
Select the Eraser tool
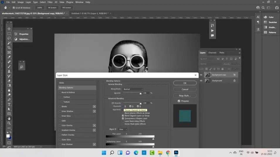click(x=9, y=81)
